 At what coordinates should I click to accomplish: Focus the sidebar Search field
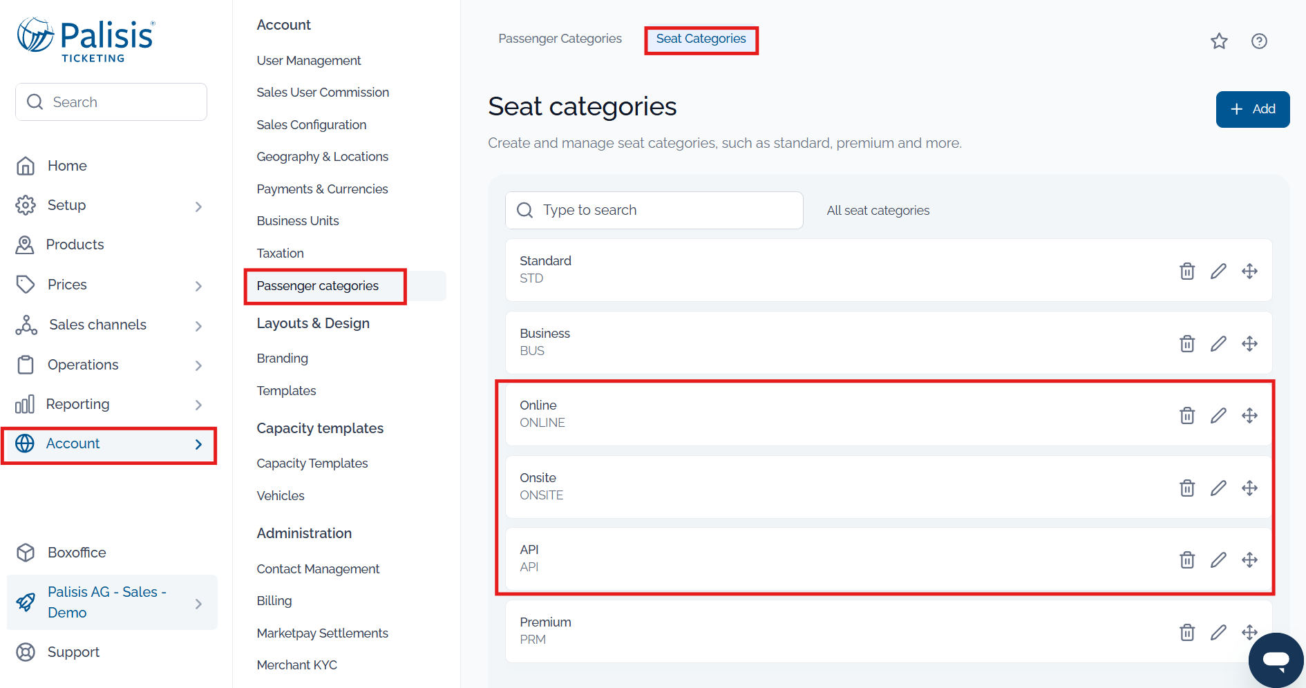[111, 102]
